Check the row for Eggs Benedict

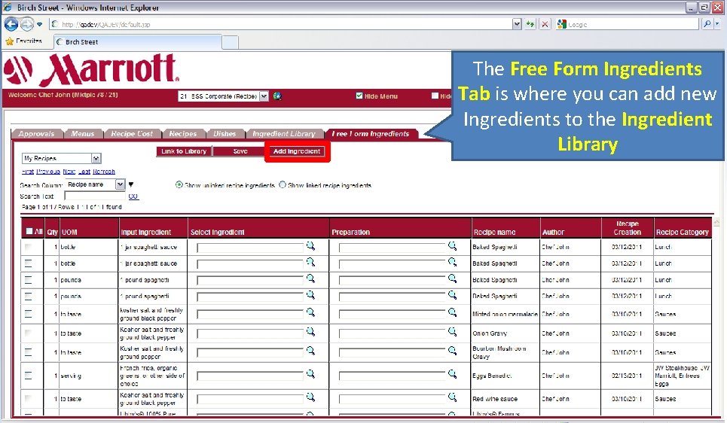(29, 376)
